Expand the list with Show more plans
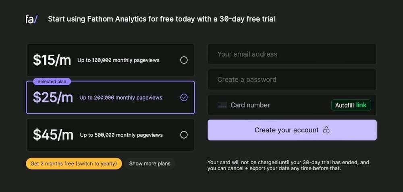 pyautogui.click(x=150, y=163)
